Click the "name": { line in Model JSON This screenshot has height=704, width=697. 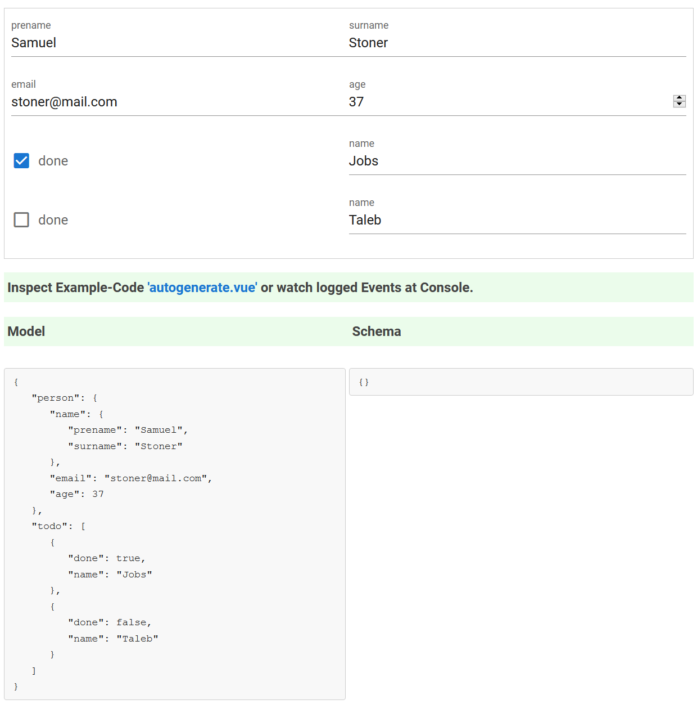click(77, 414)
